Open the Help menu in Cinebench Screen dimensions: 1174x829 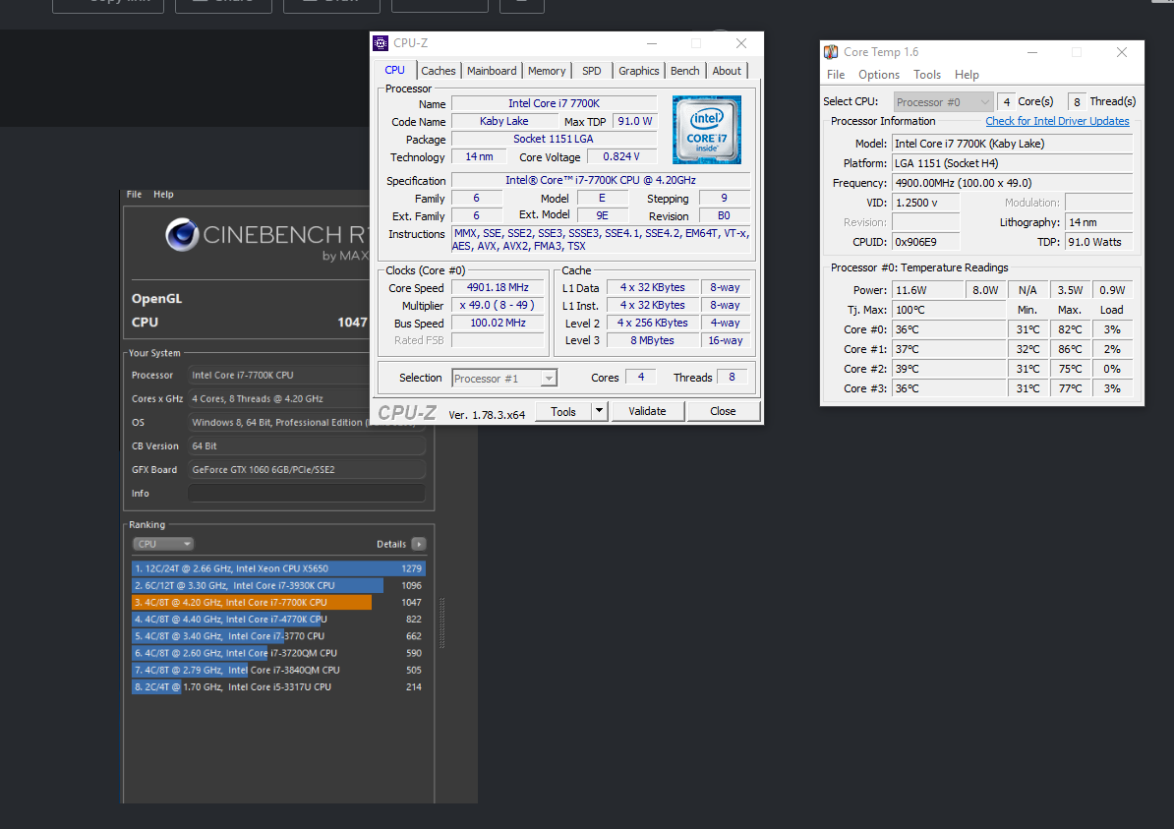tap(163, 194)
